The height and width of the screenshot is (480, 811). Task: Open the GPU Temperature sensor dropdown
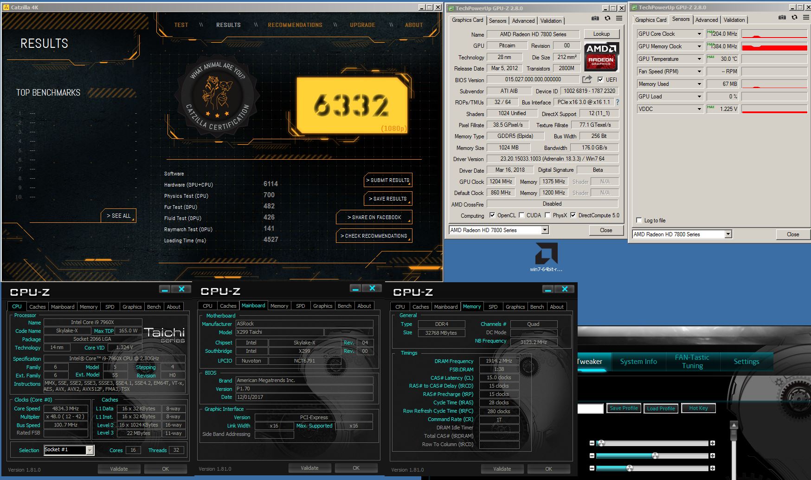click(699, 59)
